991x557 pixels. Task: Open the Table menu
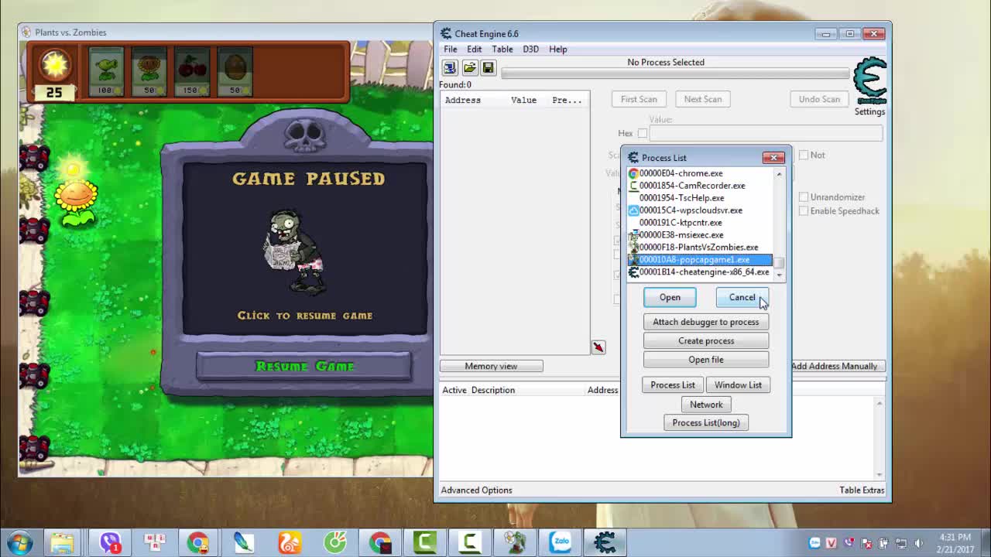(502, 49)
